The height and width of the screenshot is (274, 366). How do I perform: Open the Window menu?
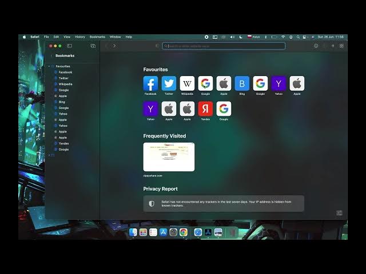[116, 37]
